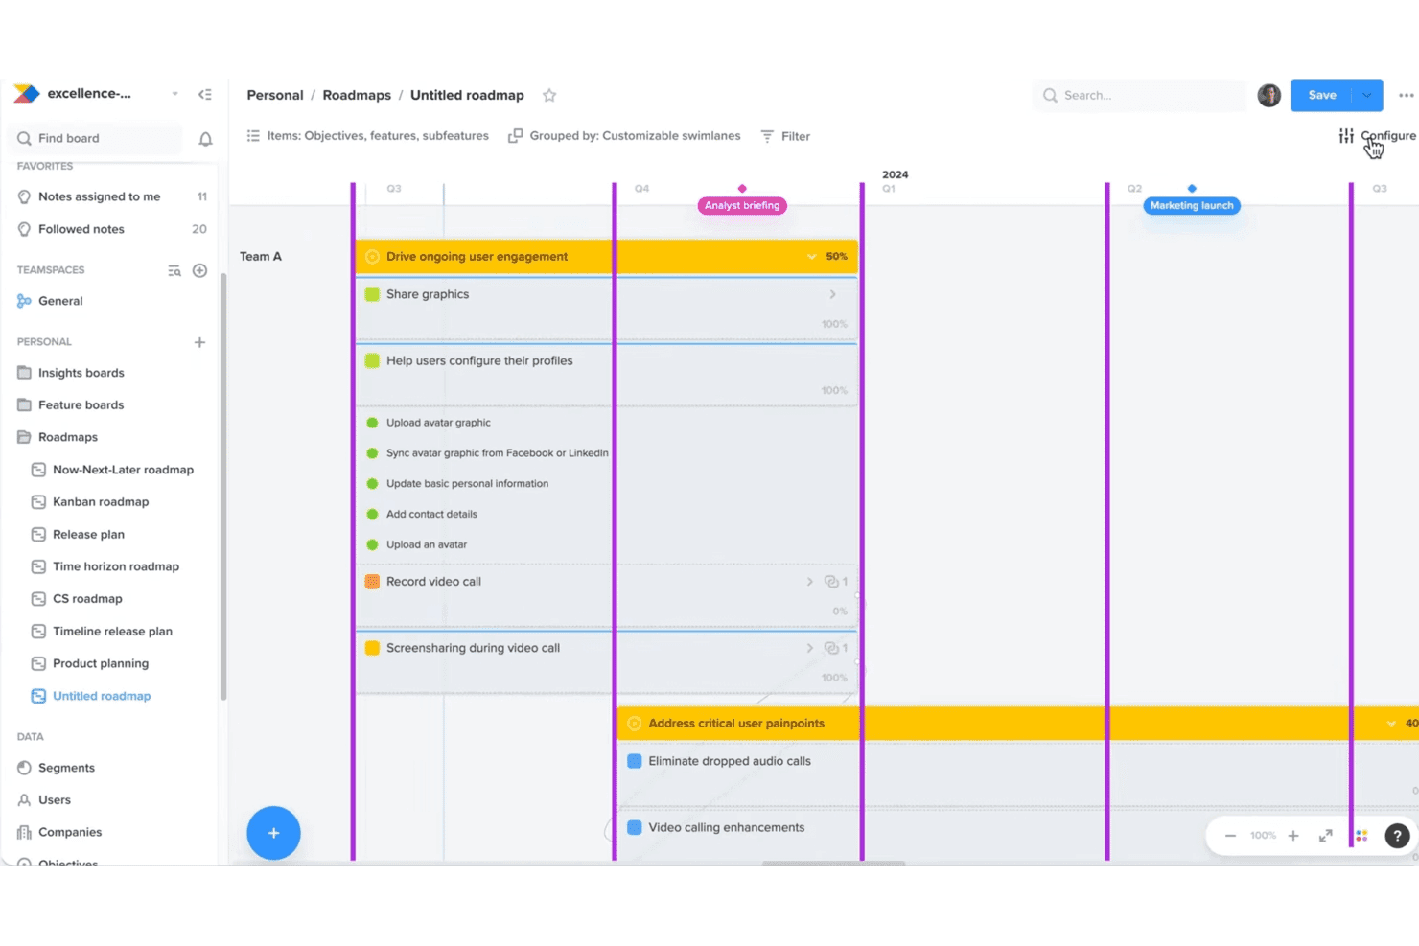Open the Filter options
Screen dimensions: 1419x946
tap(785, 136)
